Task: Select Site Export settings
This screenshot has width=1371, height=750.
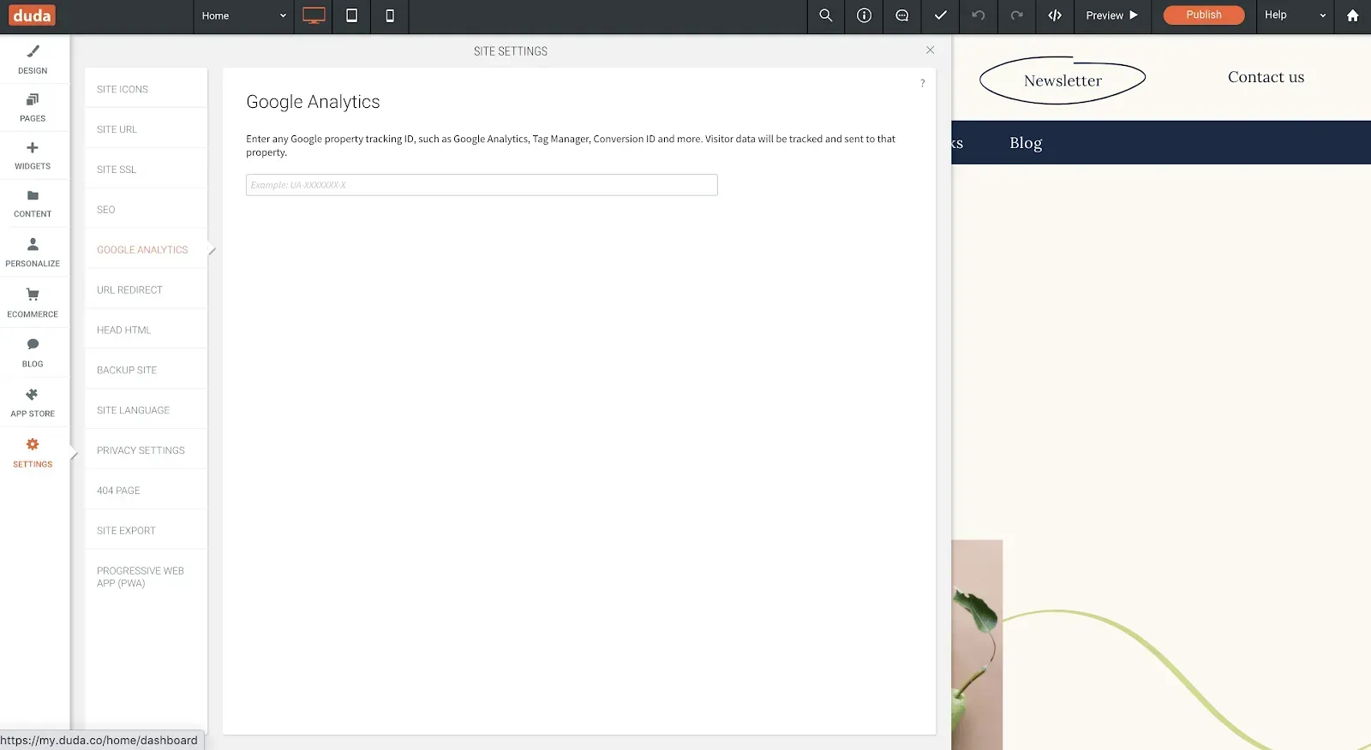Action: click(146, 531)
